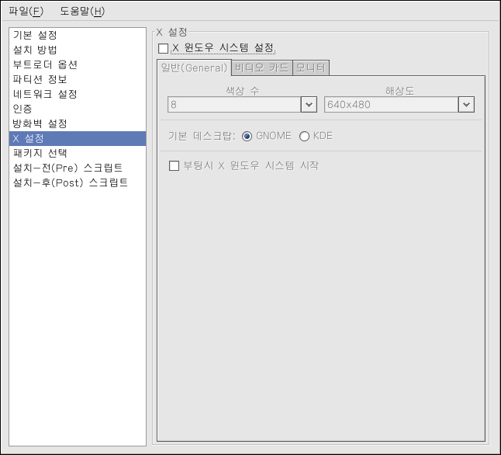Viewport: 501px width, 455px height.
Task: Choose 방화벽 설정 from the list
Action: tap(40, 124)
